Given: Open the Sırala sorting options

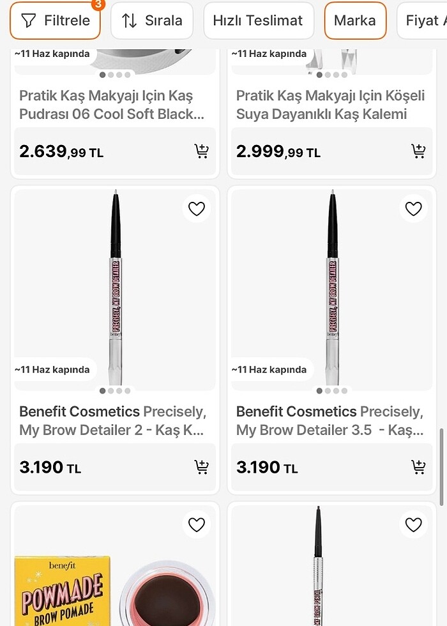Looking at the screenshot, I should click(x=152, y=20).
